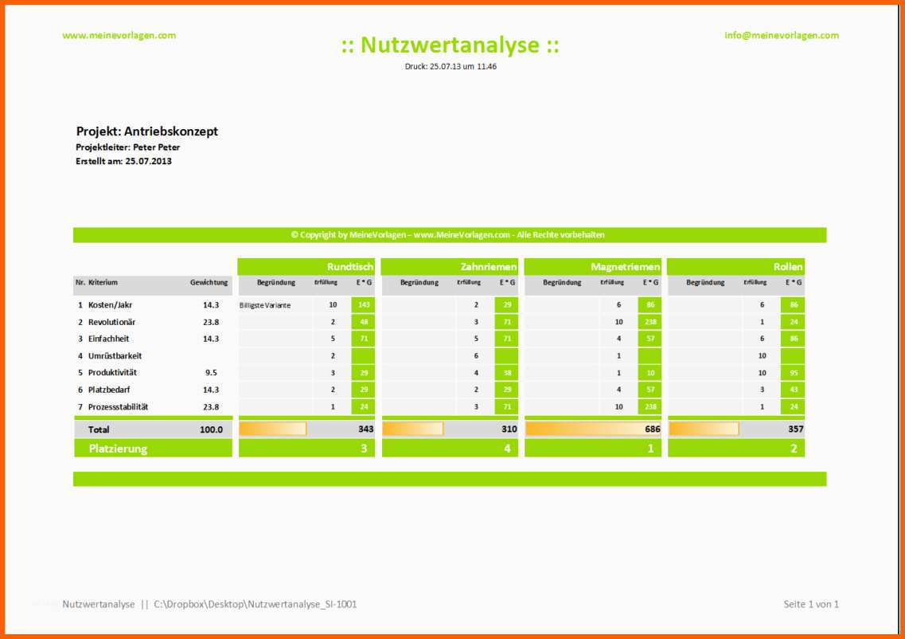Image resolution: width=905 pixels, height=639 pixels.
Task: Select the 'Umrüstbarkeit' criterion label
Action: (115, 356)
